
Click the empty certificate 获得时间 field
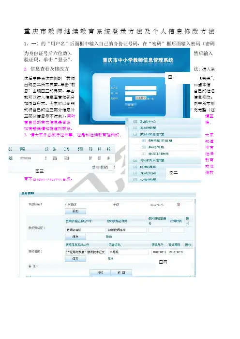point(177,230)
